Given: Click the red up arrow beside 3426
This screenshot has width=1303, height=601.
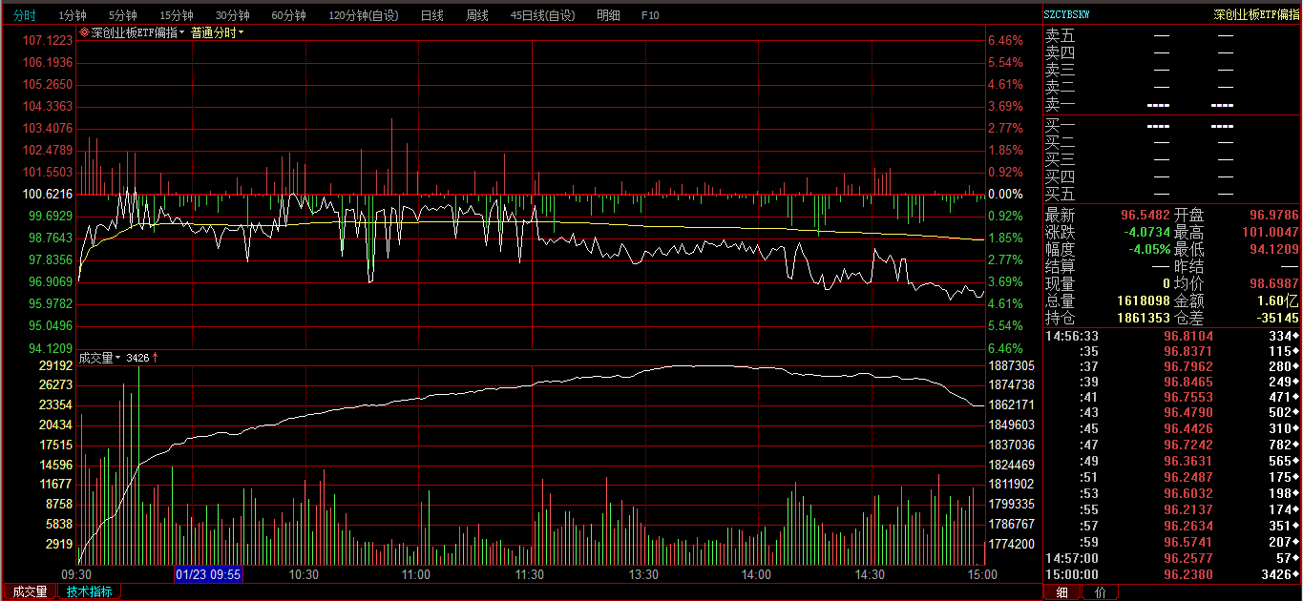Looking at the screenshot, I should (156, 358).
